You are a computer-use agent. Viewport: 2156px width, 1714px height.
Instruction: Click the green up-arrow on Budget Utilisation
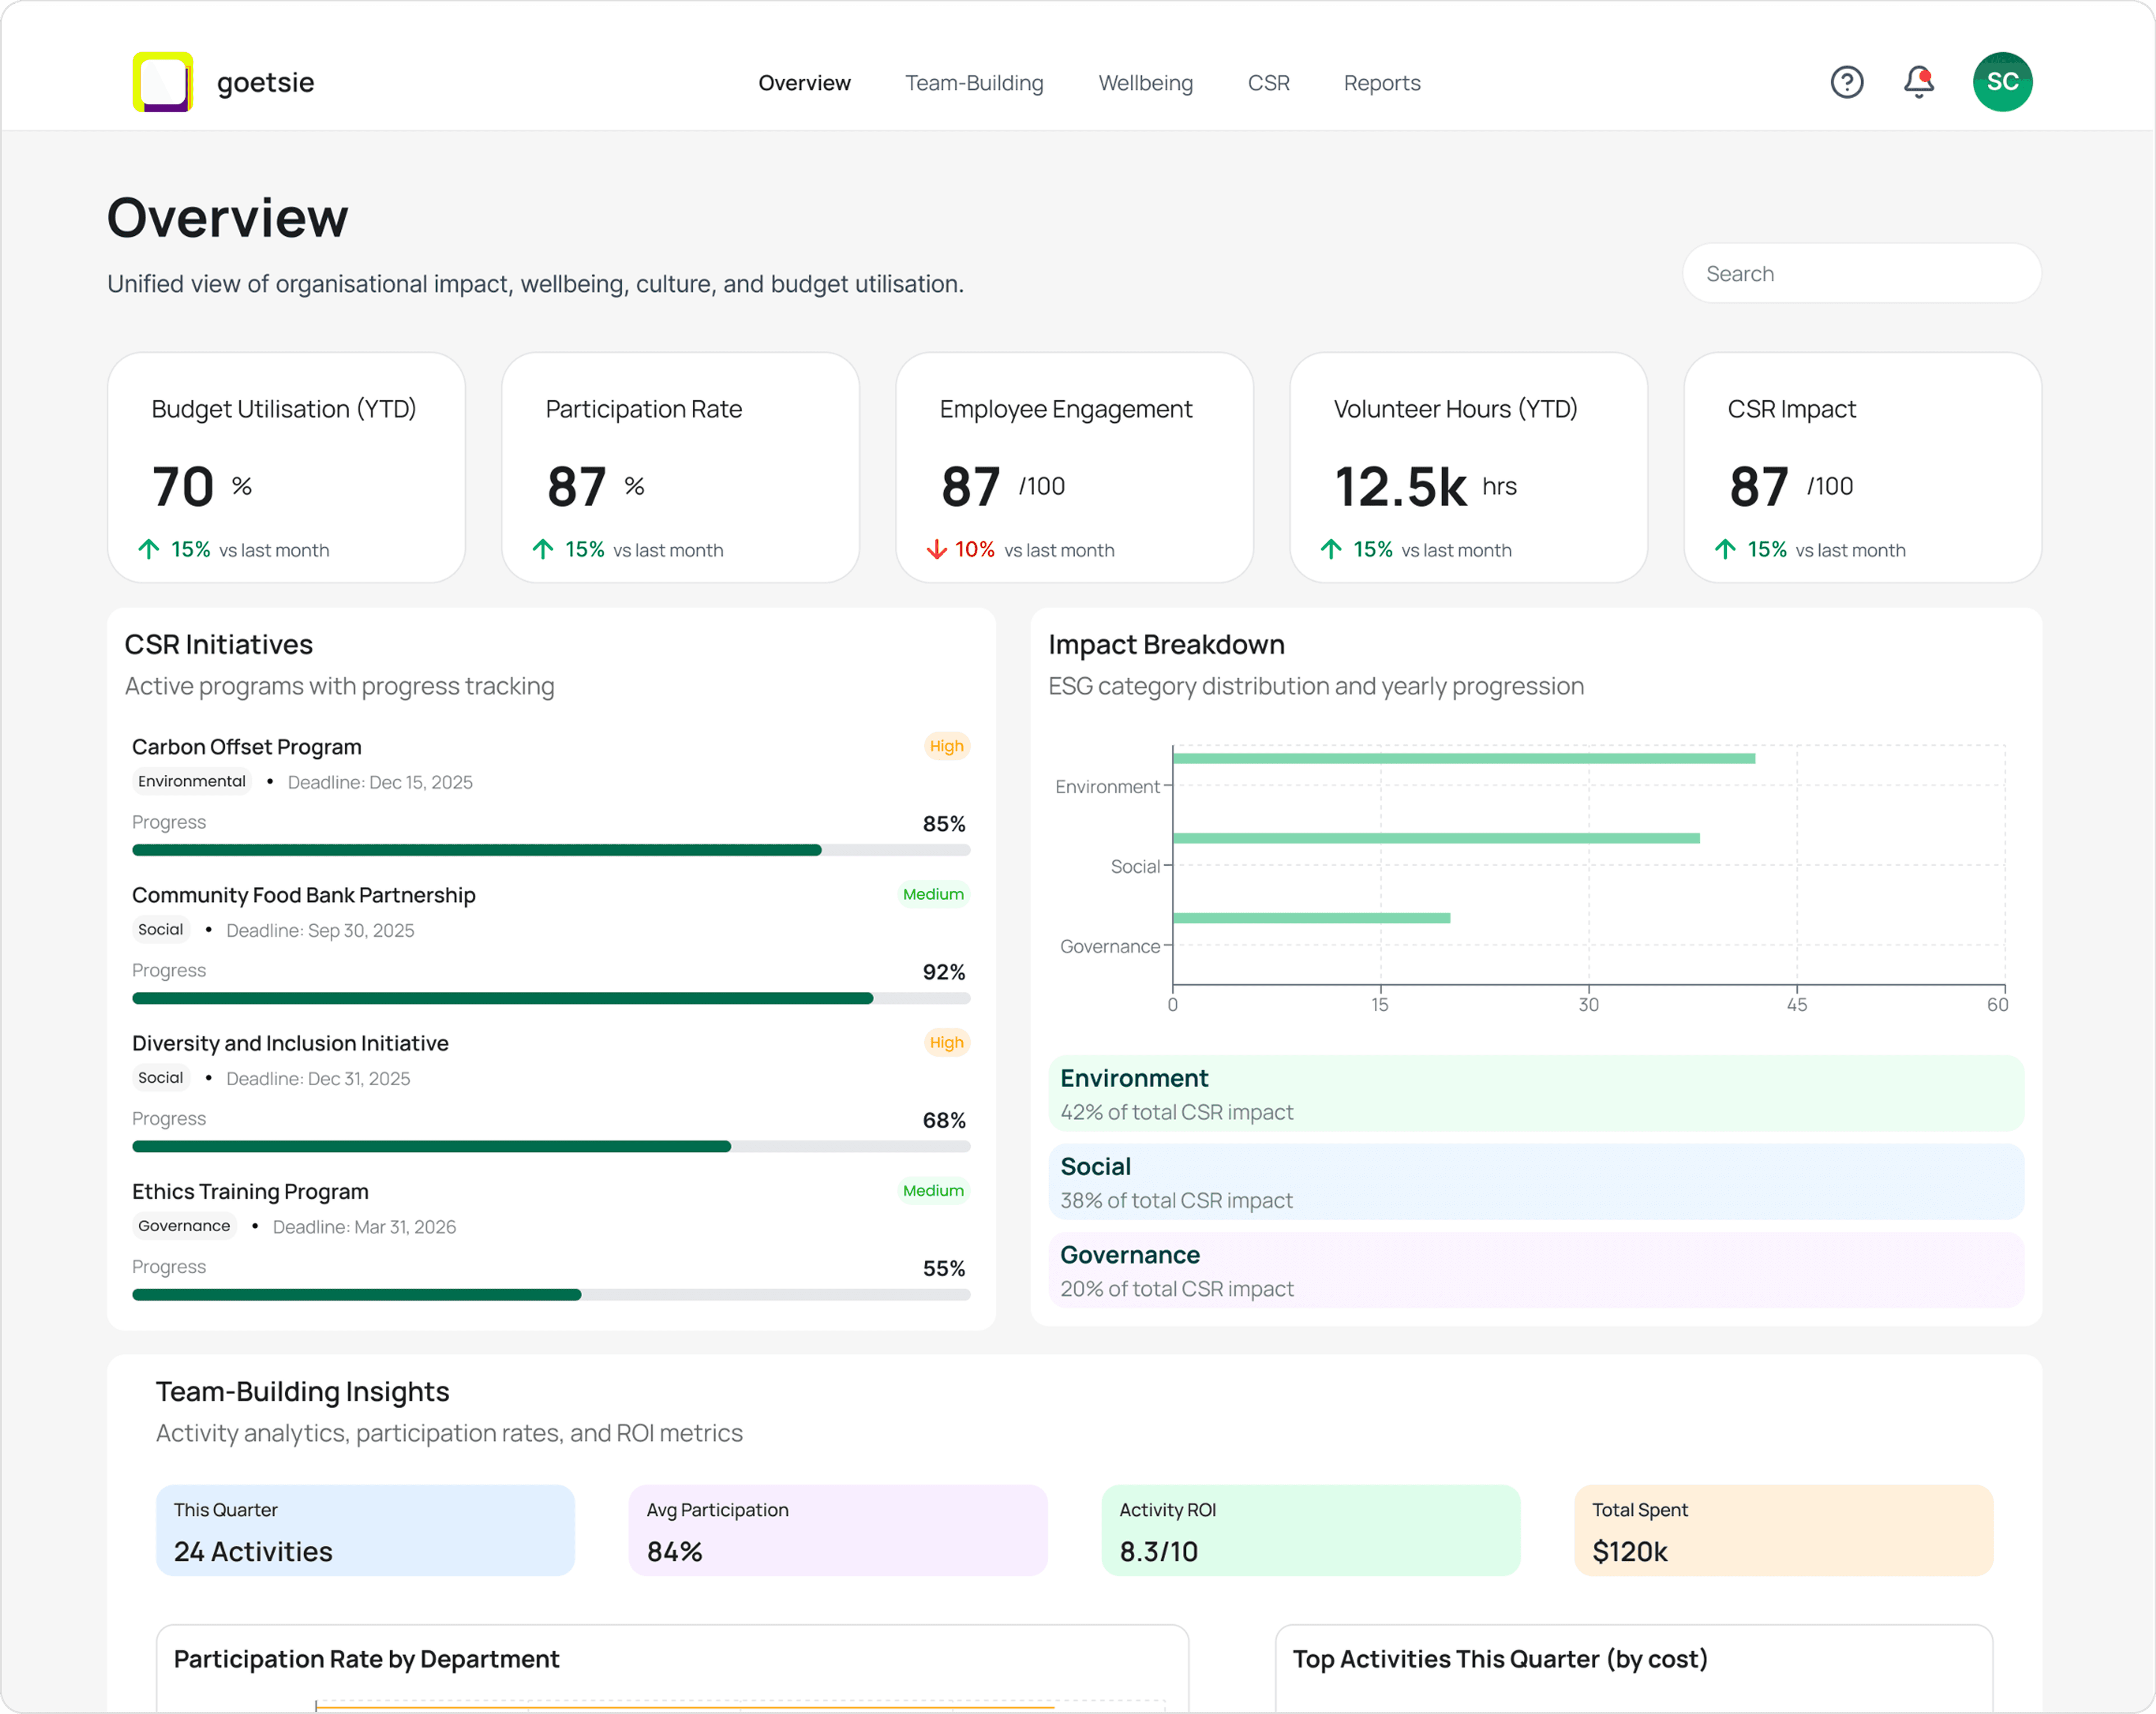point(149,549)
